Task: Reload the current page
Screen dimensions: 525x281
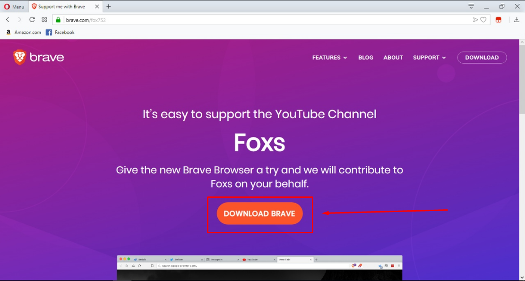Action: (32, 20)
